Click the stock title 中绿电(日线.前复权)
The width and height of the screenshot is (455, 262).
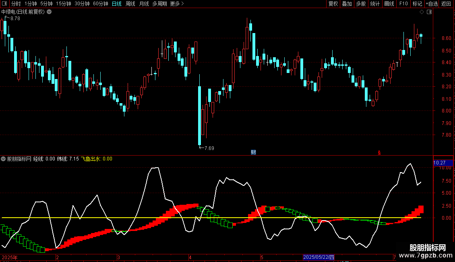23,12
